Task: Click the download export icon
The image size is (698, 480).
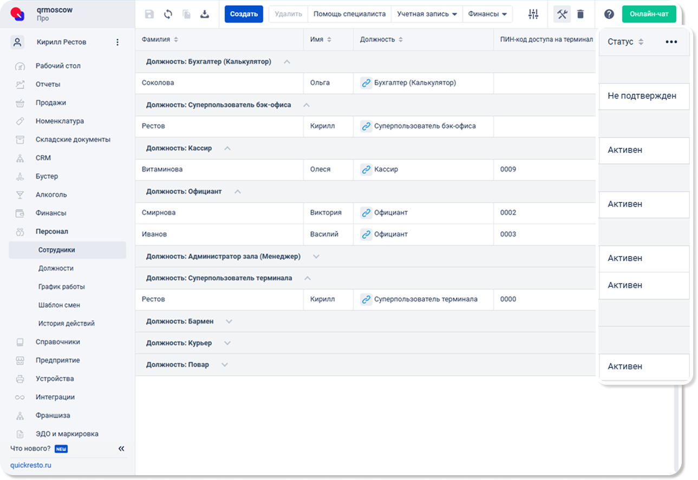Action: (205, 14)
